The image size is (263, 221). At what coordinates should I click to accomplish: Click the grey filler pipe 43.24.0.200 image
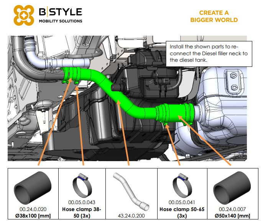click(131, 190)
